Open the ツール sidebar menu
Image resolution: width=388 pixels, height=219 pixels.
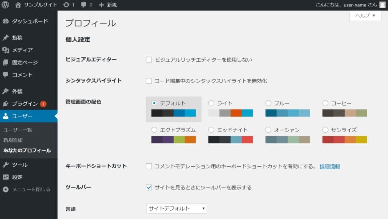[x=19, y=165]
